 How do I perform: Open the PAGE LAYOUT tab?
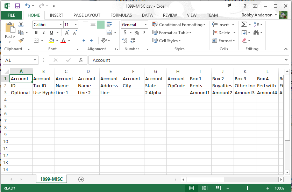tap(87, 15)
